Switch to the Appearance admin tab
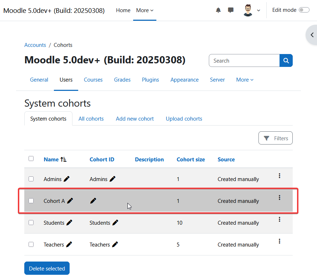The image size is (317, 278). coord(184,80)
